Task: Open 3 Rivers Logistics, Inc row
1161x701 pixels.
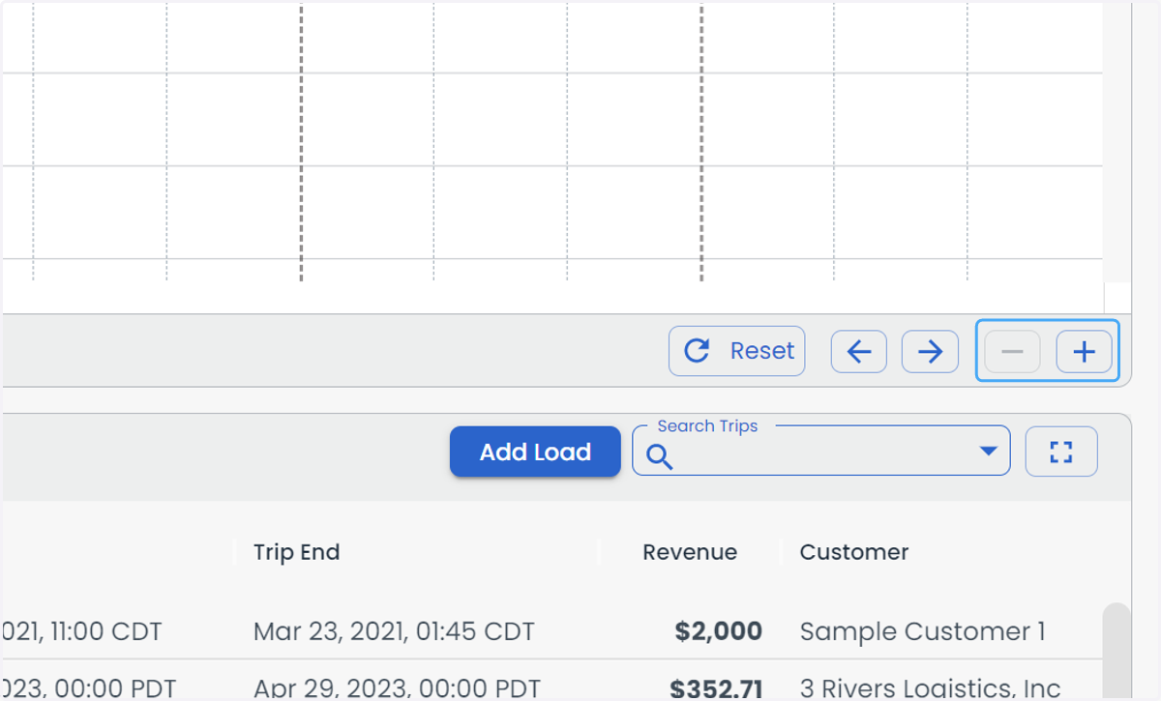Action: [930, 688]
